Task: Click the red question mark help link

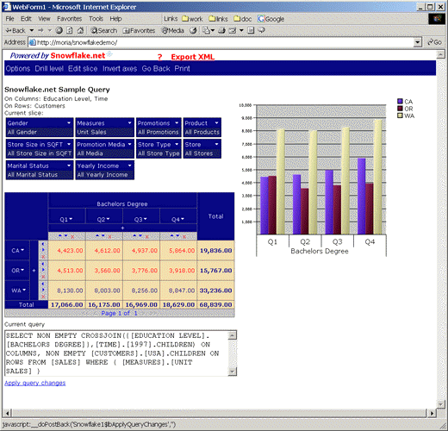Action: [160, 57]
